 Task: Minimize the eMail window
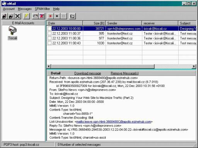[x=184, y=3]
